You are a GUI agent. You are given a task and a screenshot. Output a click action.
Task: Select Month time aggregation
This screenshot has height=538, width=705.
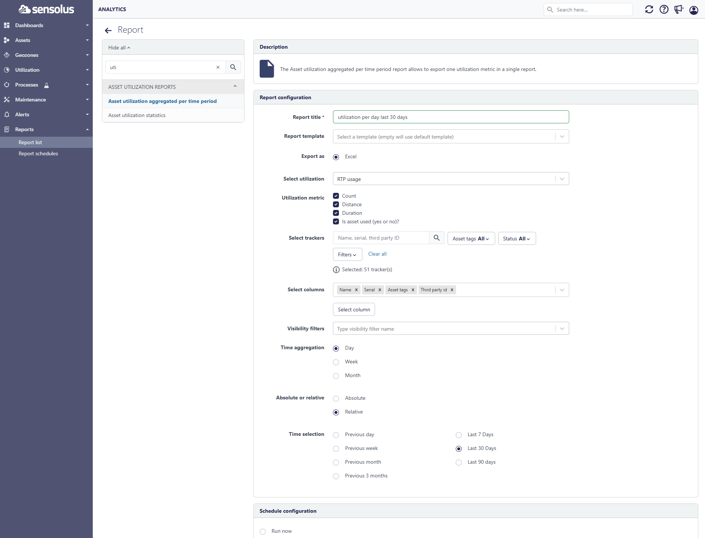[x=336, y=376]
